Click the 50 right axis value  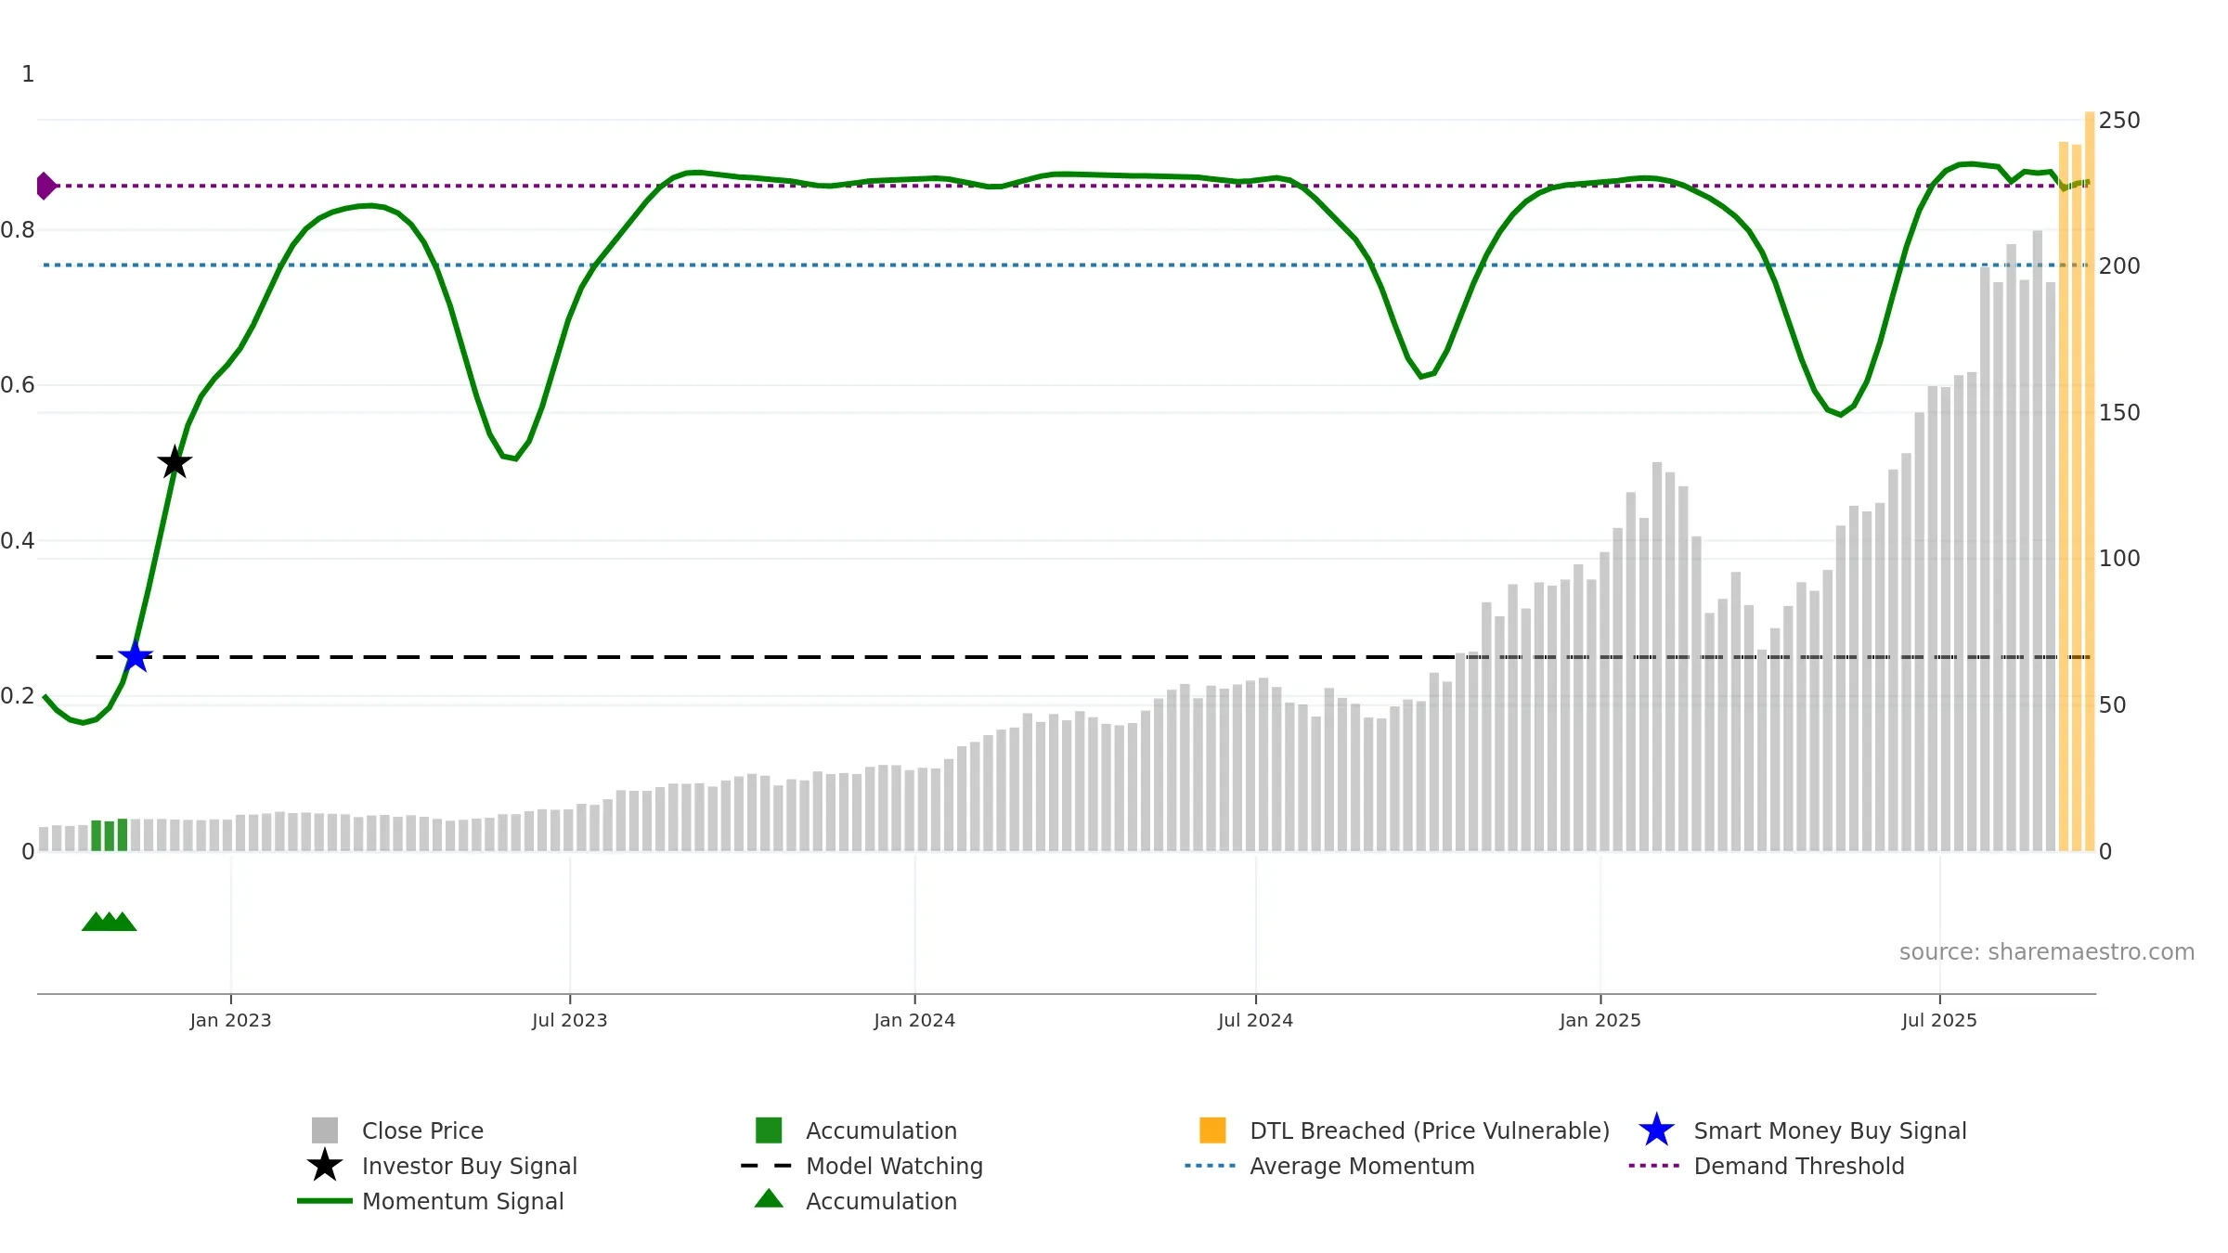click(x=2112, y=705)
